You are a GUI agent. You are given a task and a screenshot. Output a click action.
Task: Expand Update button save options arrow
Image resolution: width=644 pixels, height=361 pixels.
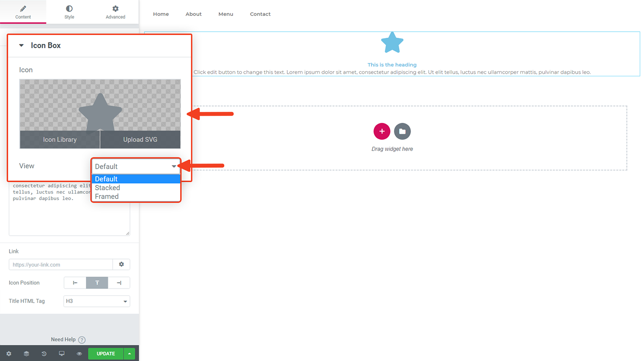[129, 354]
